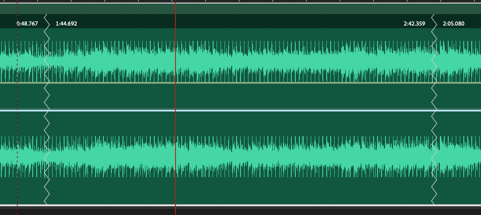Image resolution: width=481 pixels, height=215 pixels.
Task: Click the 2:05.080 segment time label
Action: pyautogui.click(x=454, y=23)
